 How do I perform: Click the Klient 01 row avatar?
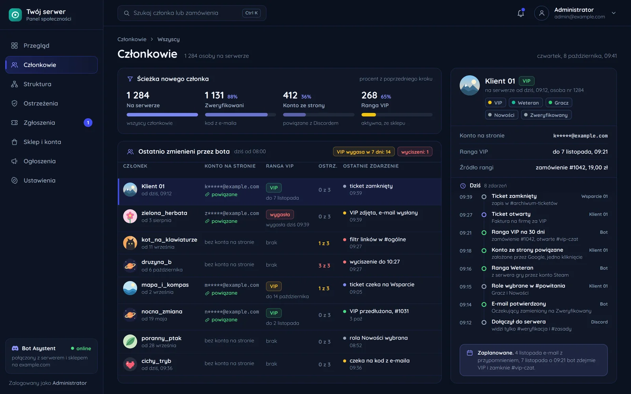click(x=130, y=190)
